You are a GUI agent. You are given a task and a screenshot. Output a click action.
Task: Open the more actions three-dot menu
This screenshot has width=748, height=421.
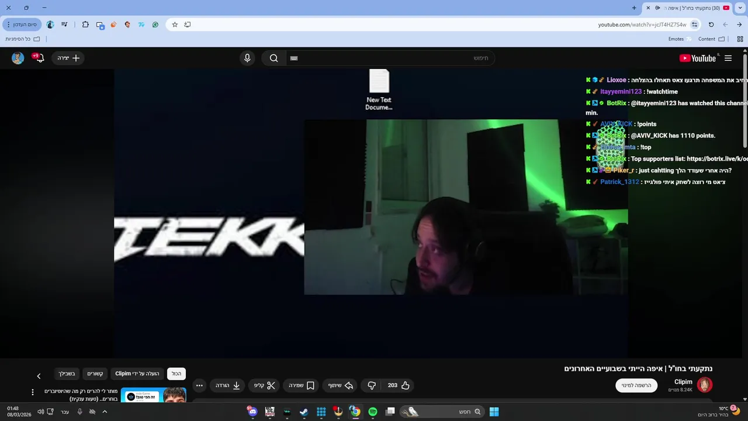point(199,385)
